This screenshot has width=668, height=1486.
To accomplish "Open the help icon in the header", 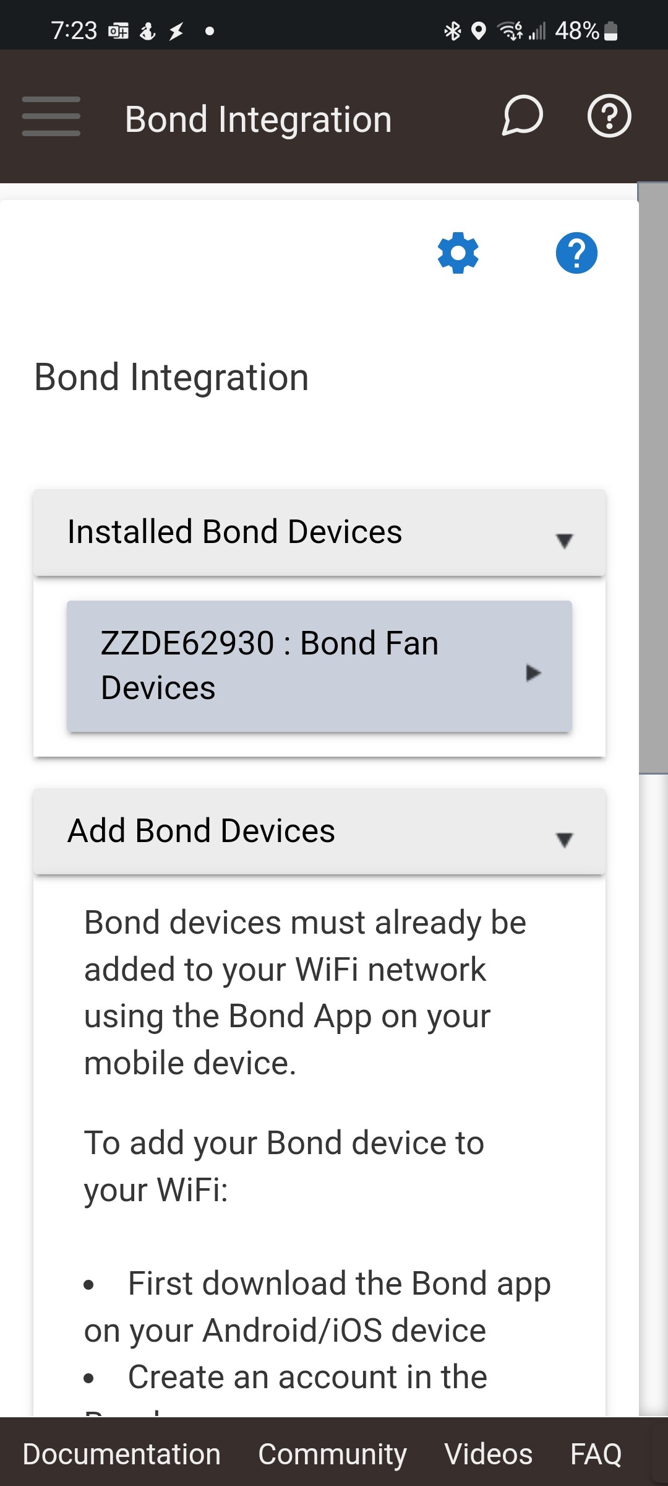I will point(609,115).
